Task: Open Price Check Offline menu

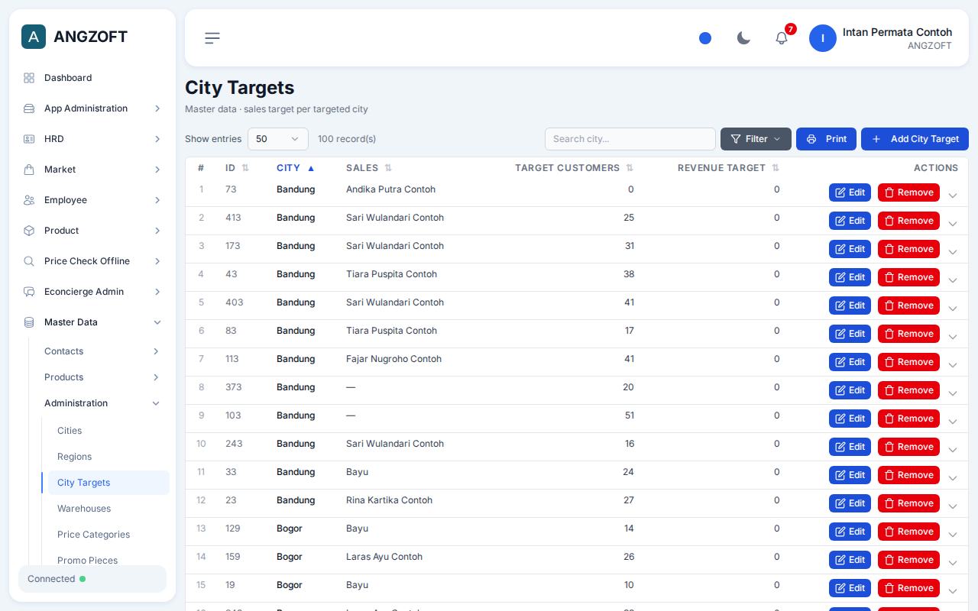Action: click(x=92, y=261)
